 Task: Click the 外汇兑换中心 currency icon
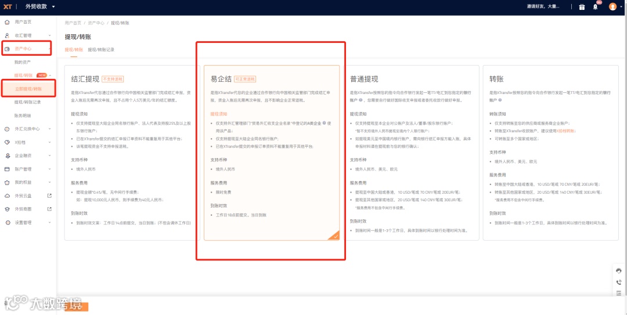(x=7, y=129)
